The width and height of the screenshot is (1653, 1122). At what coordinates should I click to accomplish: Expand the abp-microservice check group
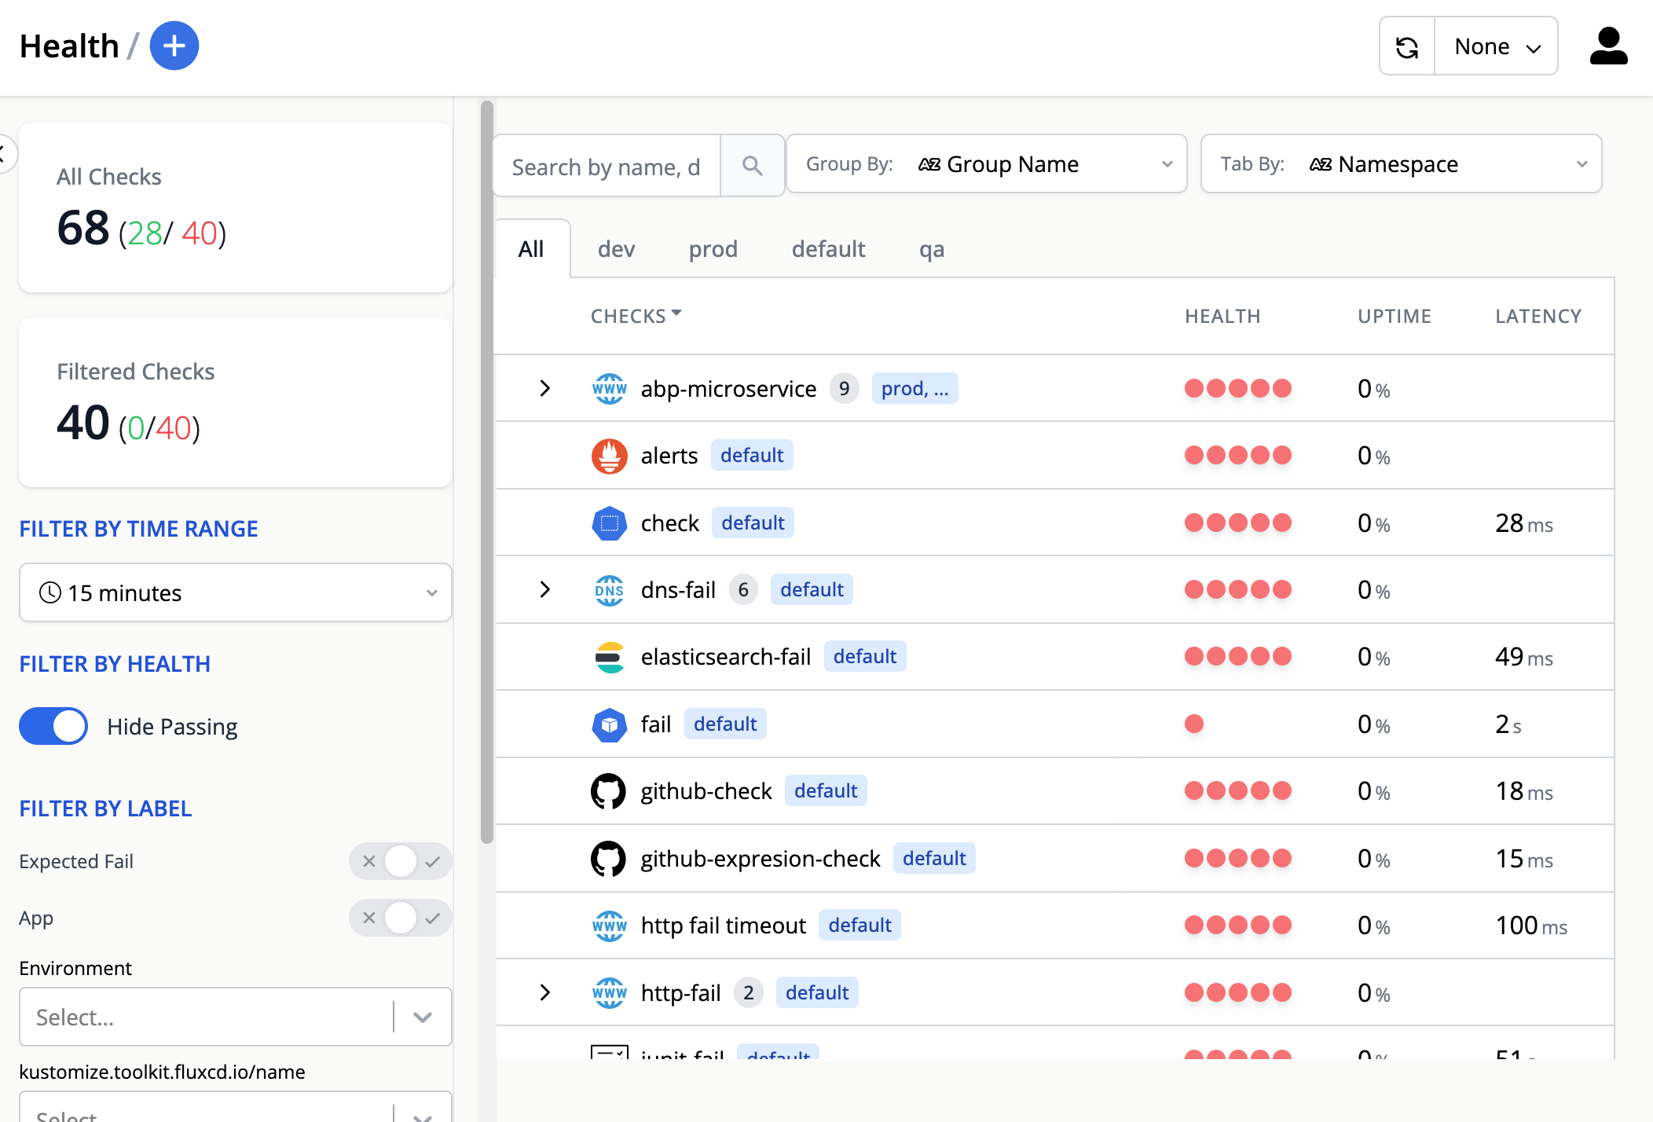coord(544,388)
